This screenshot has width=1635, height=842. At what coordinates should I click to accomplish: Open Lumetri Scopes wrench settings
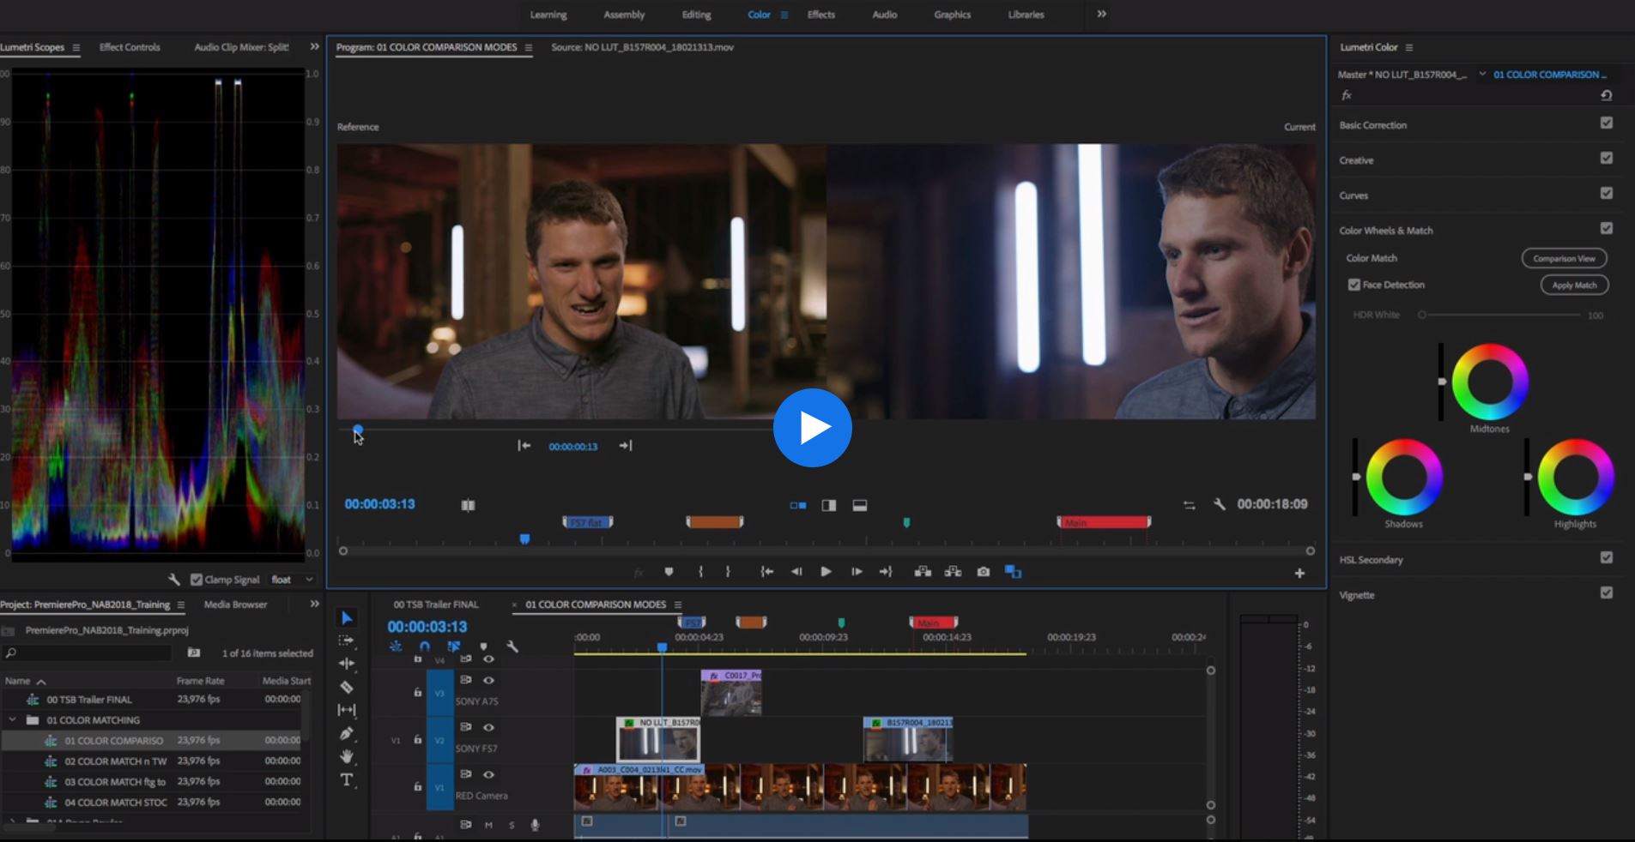pyautogui.click(x=174, y=580)
